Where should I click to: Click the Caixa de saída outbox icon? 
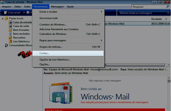(11, 26)
